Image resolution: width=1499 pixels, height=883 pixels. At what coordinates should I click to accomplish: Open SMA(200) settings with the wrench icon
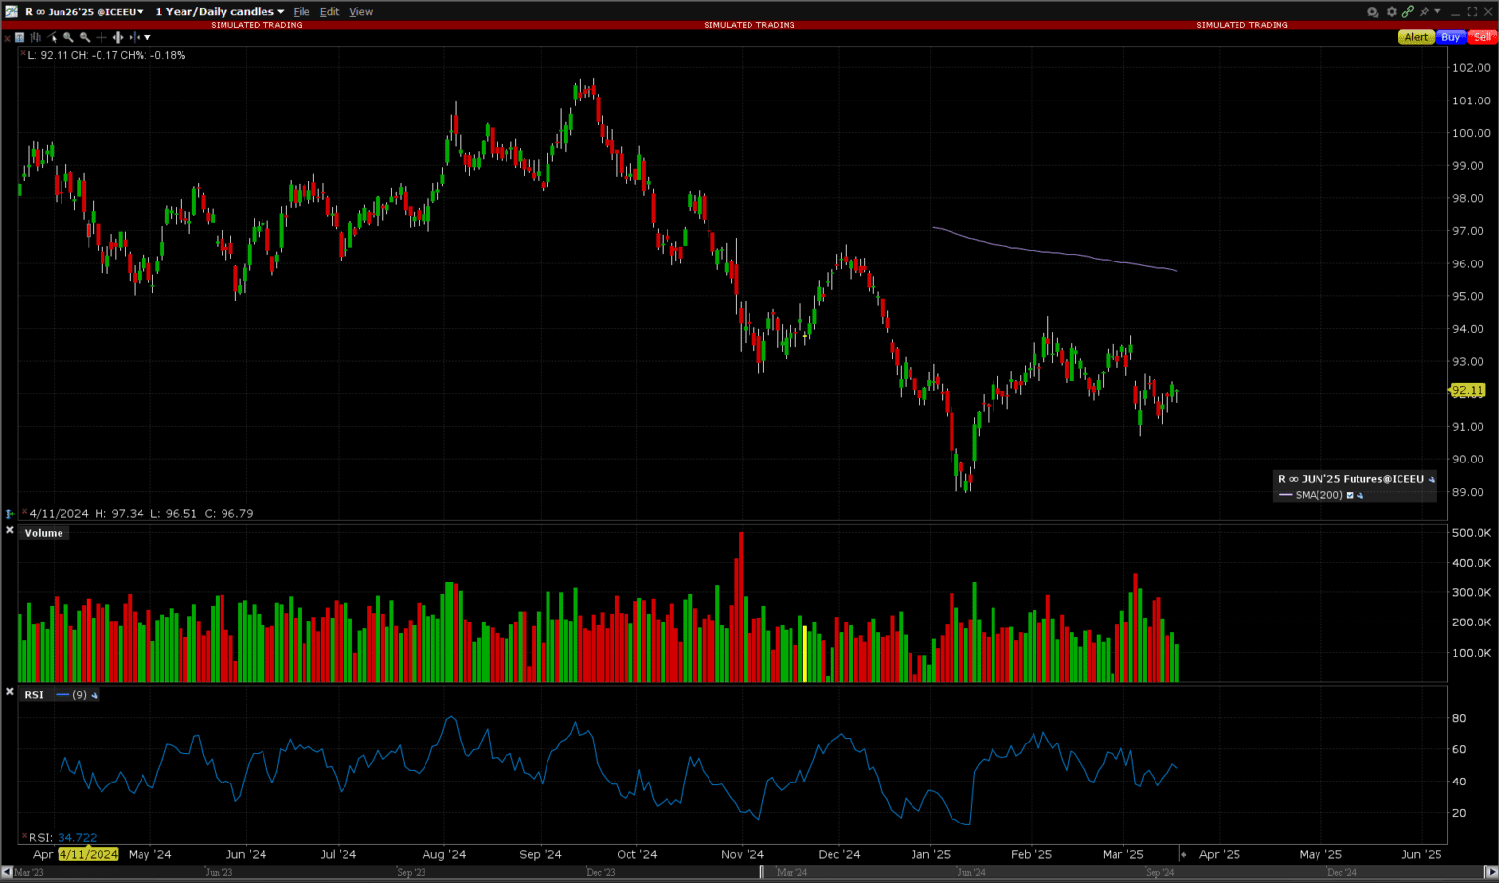point(1361,495)
